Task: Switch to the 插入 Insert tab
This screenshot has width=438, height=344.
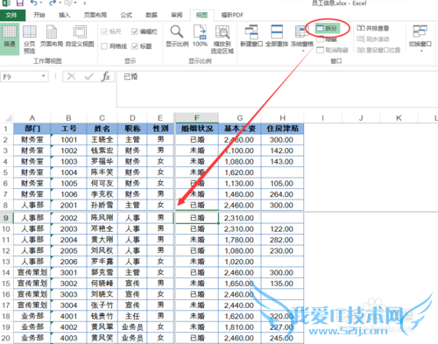Action: coord(64,15)
